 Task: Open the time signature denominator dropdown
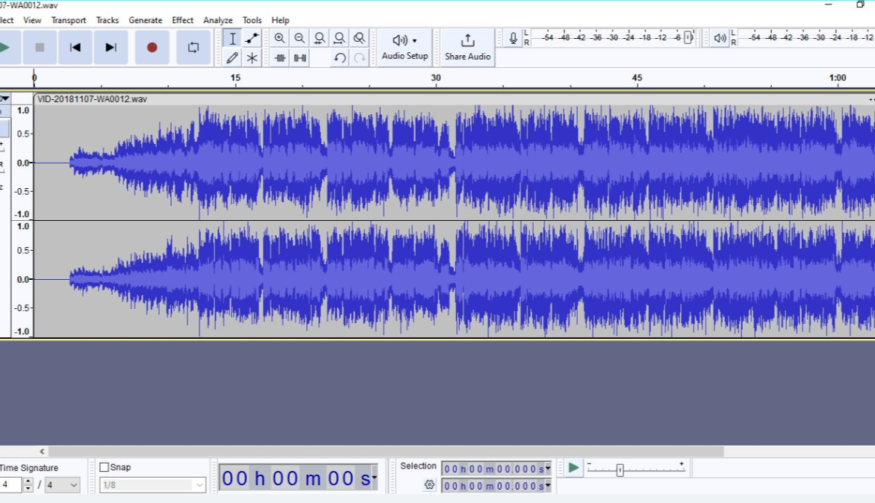(62, 485)
